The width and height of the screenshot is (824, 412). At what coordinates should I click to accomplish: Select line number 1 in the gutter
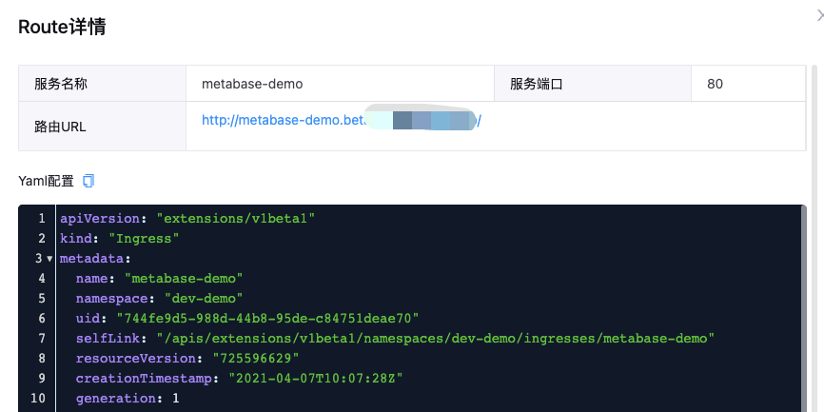[x=41, y=219]
